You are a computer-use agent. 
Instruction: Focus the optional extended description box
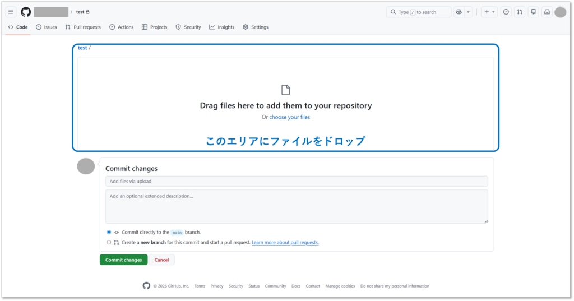(x=297, y=206)
